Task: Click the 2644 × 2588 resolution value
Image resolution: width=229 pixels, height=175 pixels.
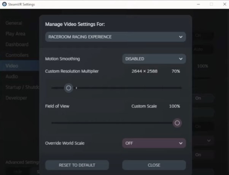Action: (145, 71)
